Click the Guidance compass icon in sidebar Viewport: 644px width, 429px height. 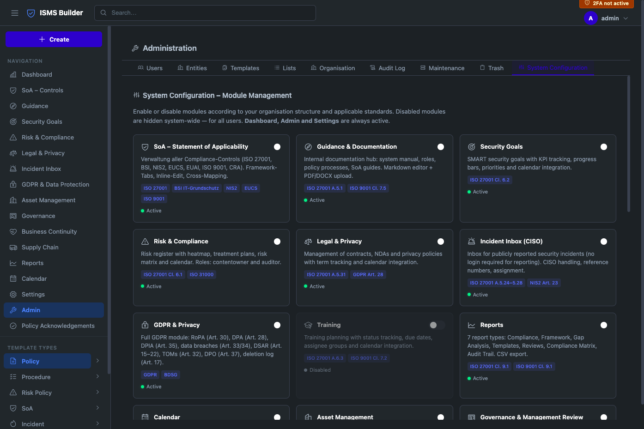[x=13, y=106]
